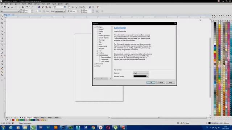Image resolution: width=232 pixels, height=130 pixels.
Task: Click Help in Options dialog
Action: pos(170,83)
